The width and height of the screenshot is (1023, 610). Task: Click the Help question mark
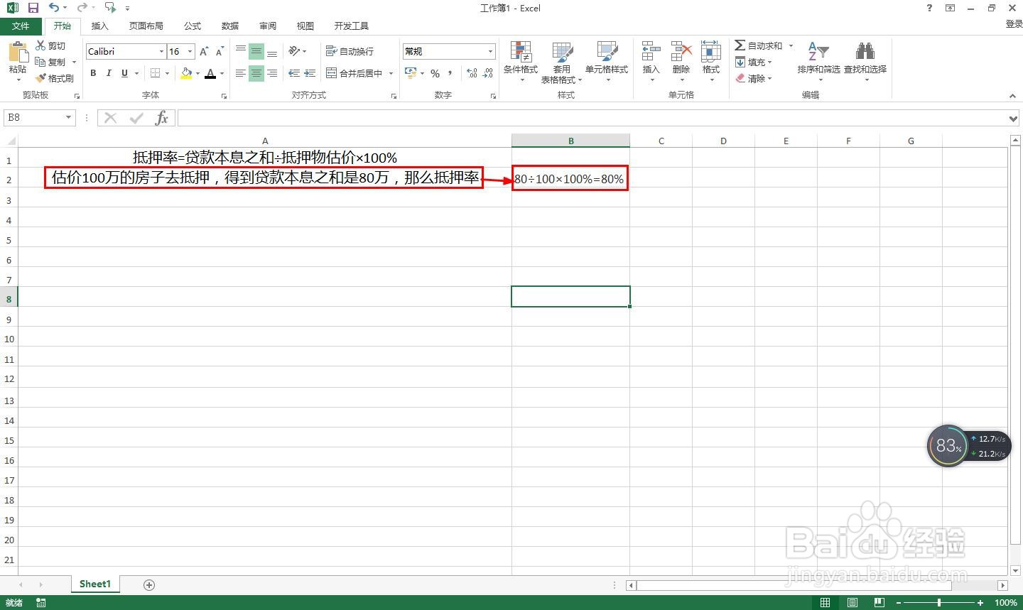[x=929, y=8]
